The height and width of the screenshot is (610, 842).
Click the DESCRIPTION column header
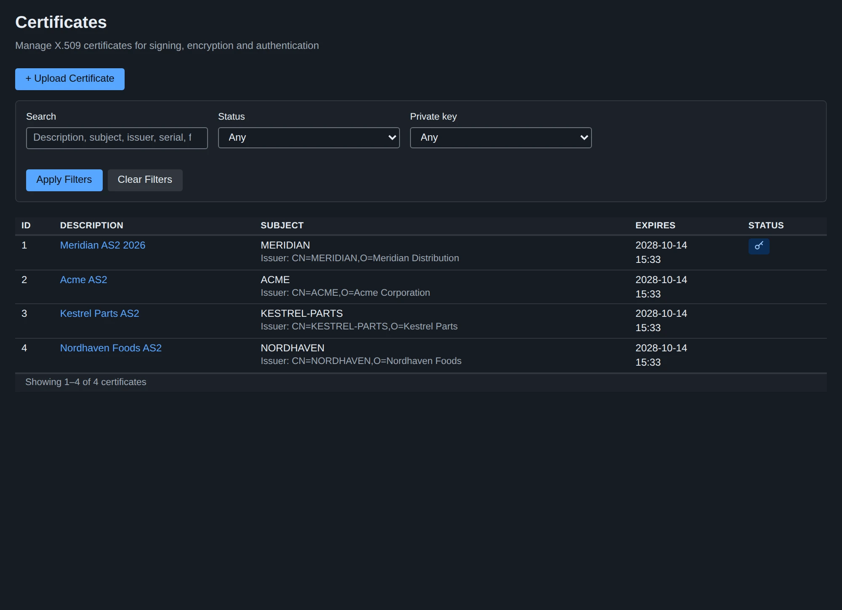click(x=91, y=225)
